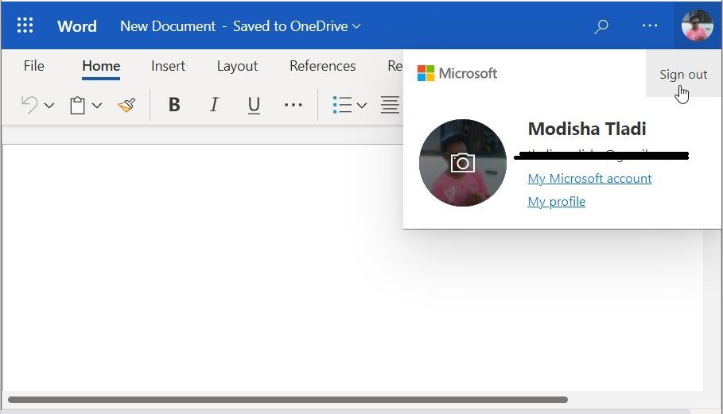Click the paragraph alignment icon
This screenshot has height=414, width=723.
(x=390, y=105)
